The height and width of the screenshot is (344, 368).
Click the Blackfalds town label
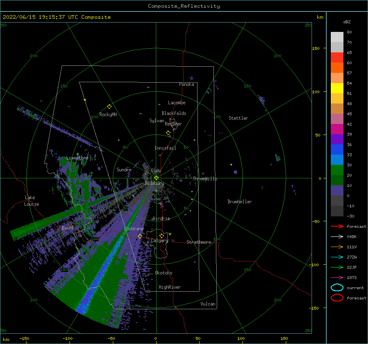[x=174, y=113]
